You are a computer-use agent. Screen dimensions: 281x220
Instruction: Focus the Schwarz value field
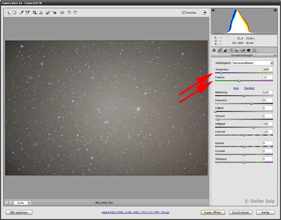tap(268, 116)
